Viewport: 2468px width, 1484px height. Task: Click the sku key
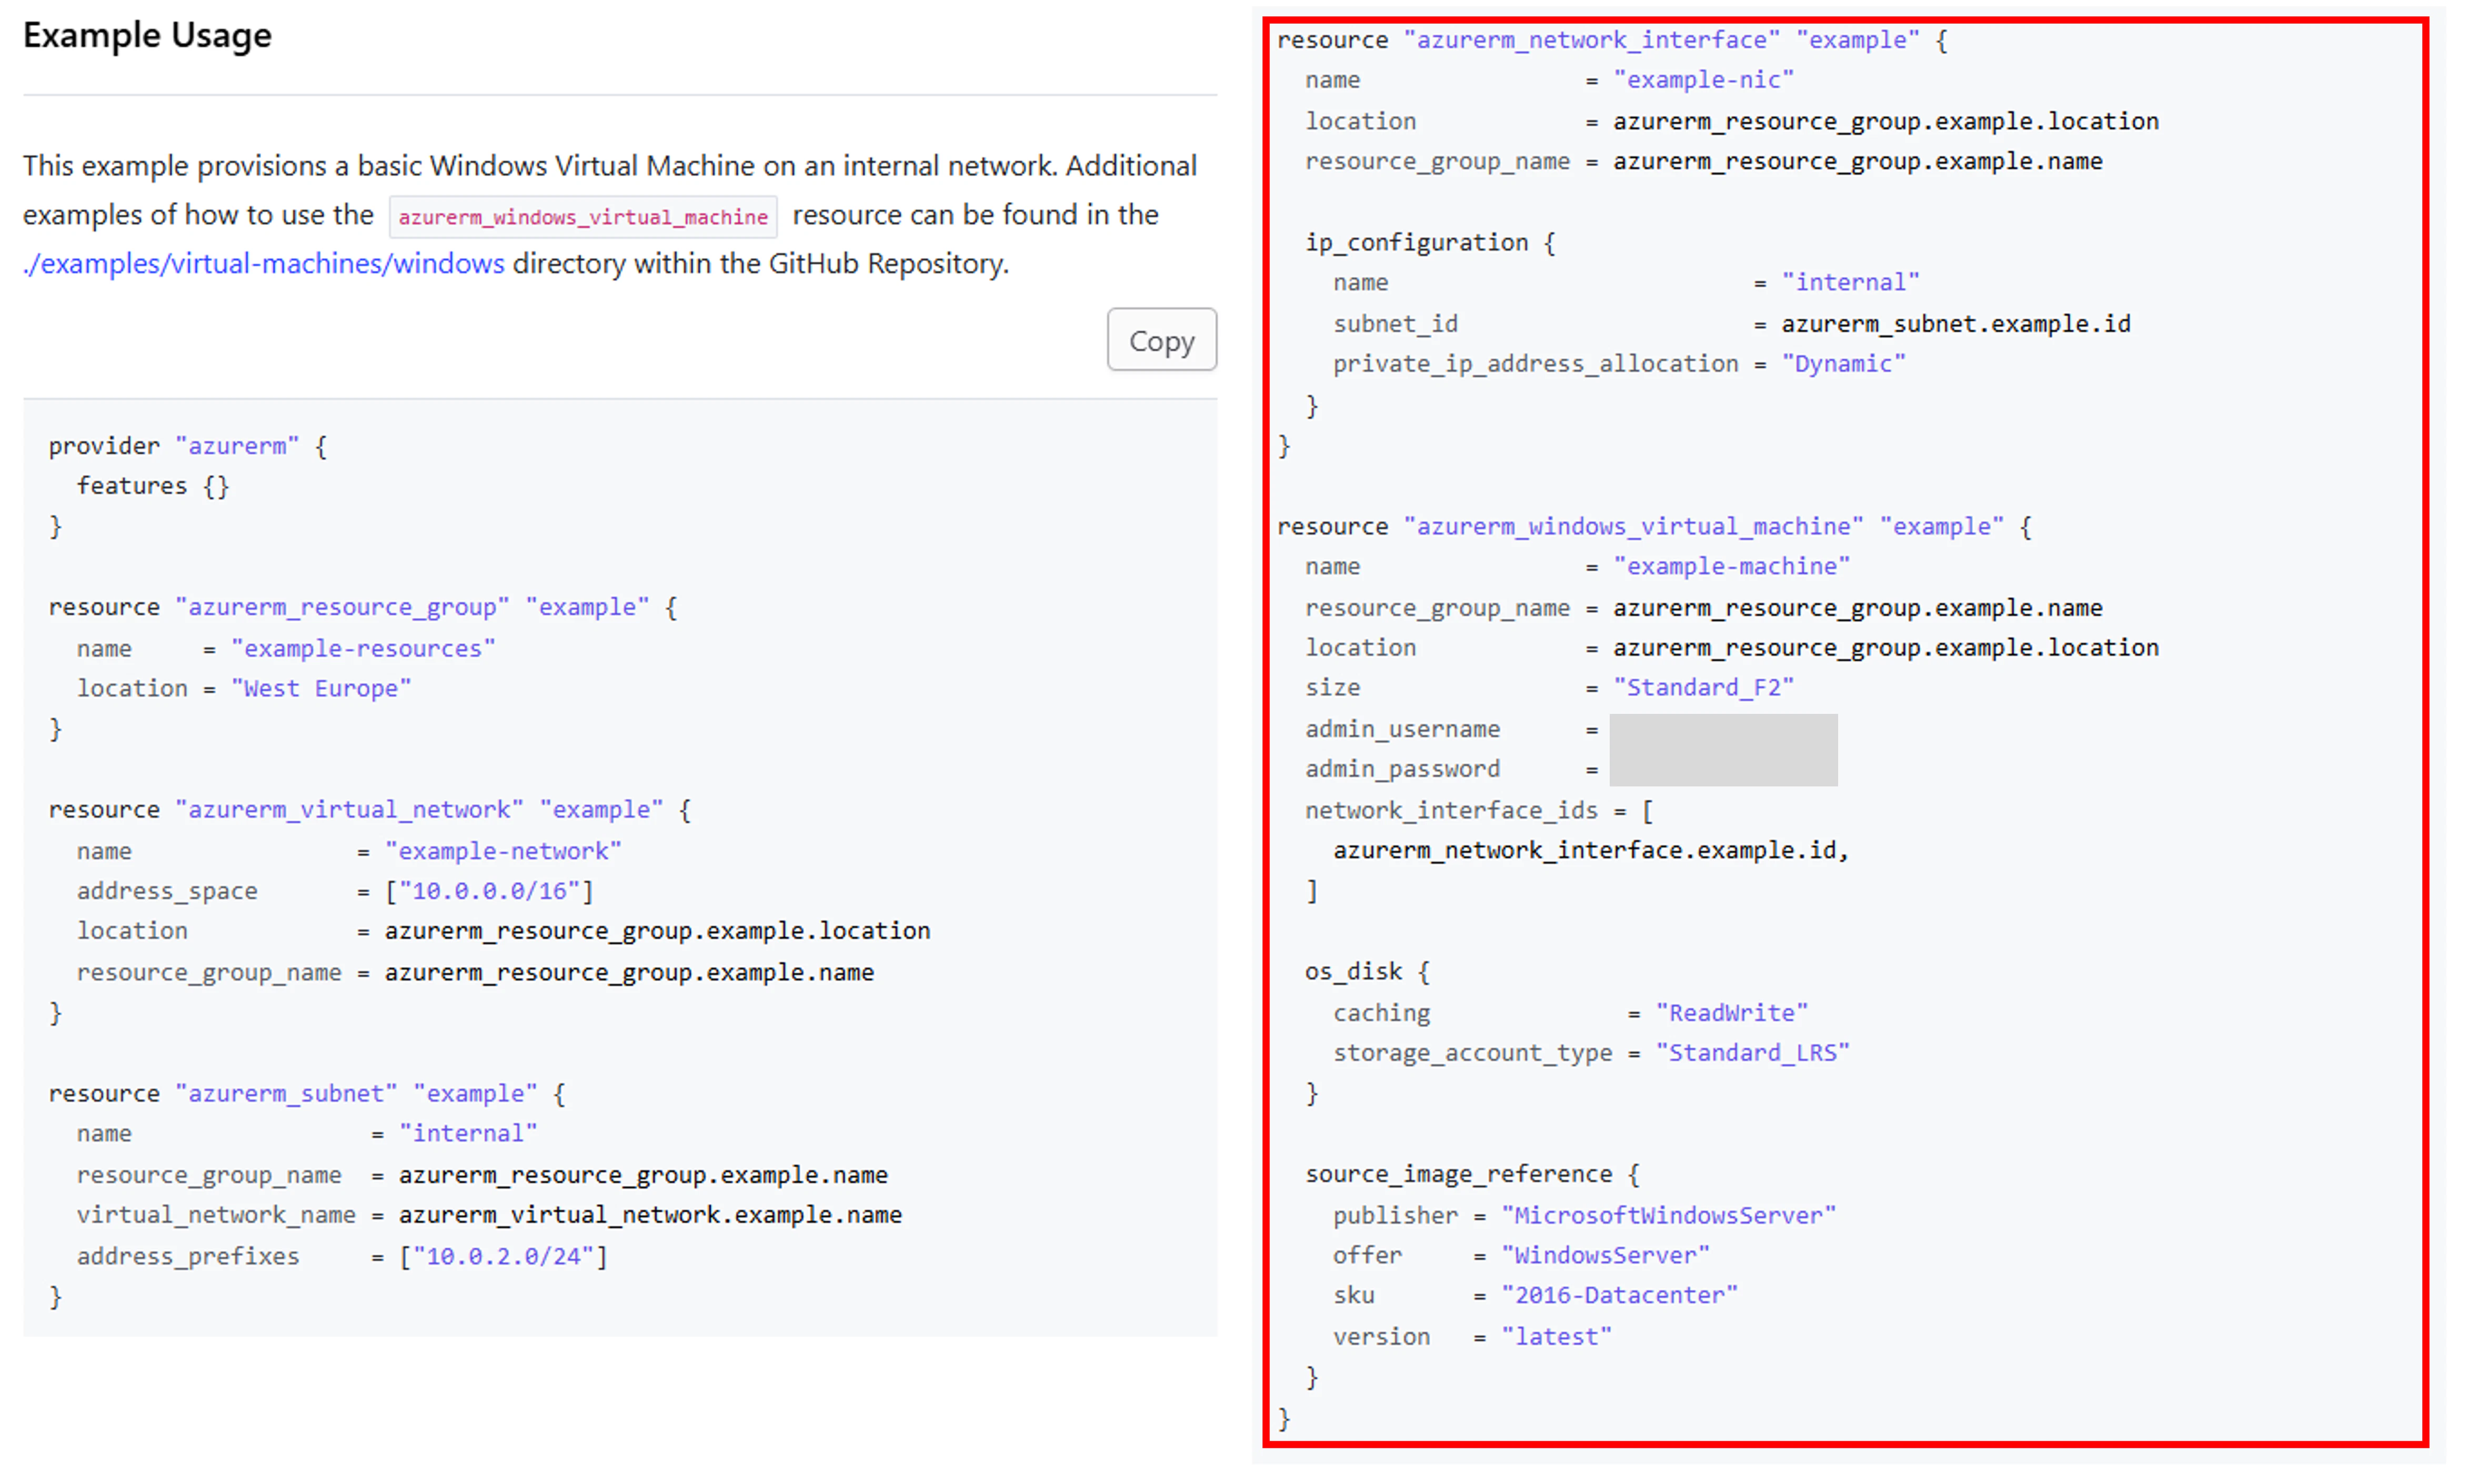pos(1353,1296)
